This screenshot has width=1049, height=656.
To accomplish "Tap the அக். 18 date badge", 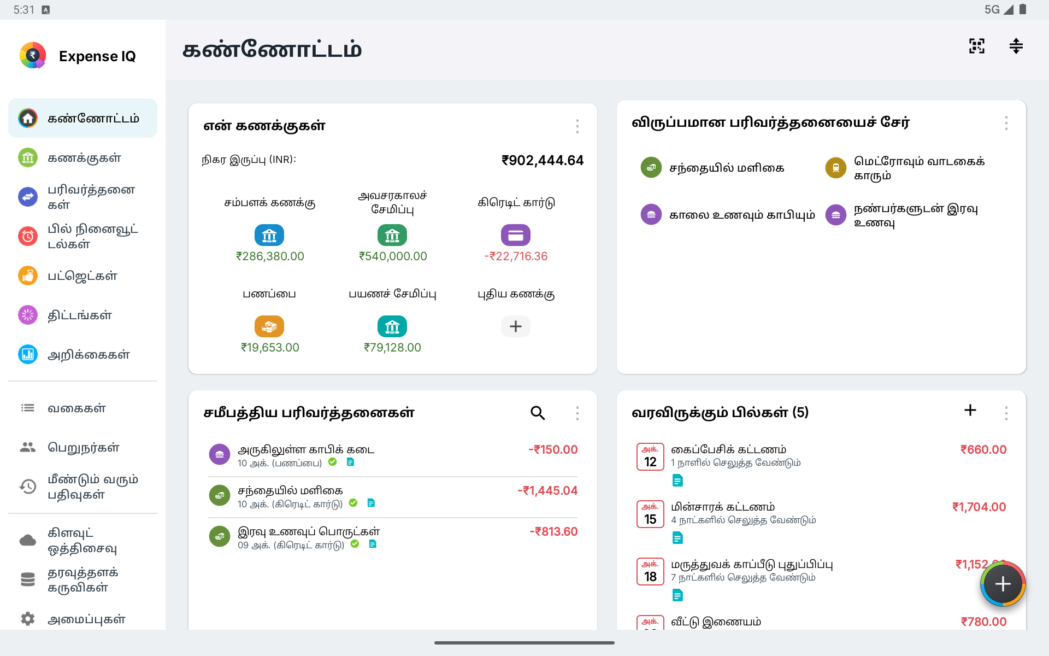I will (650, 571).
